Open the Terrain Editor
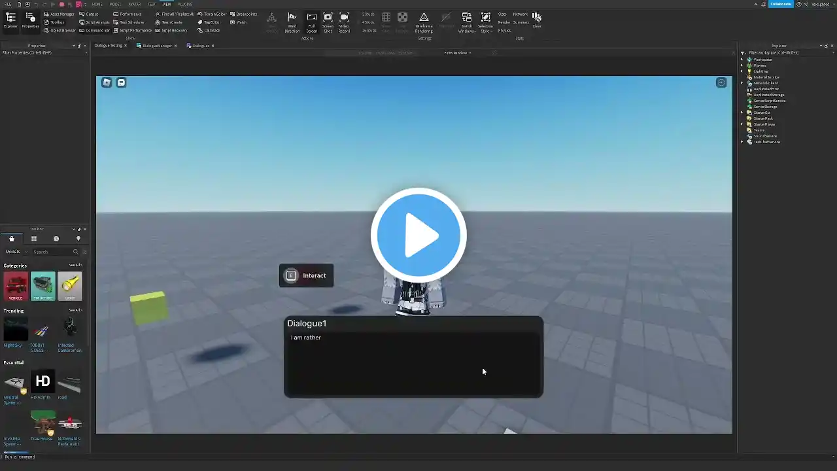Viewport: 837px width, 471px height. coord(212,14)
